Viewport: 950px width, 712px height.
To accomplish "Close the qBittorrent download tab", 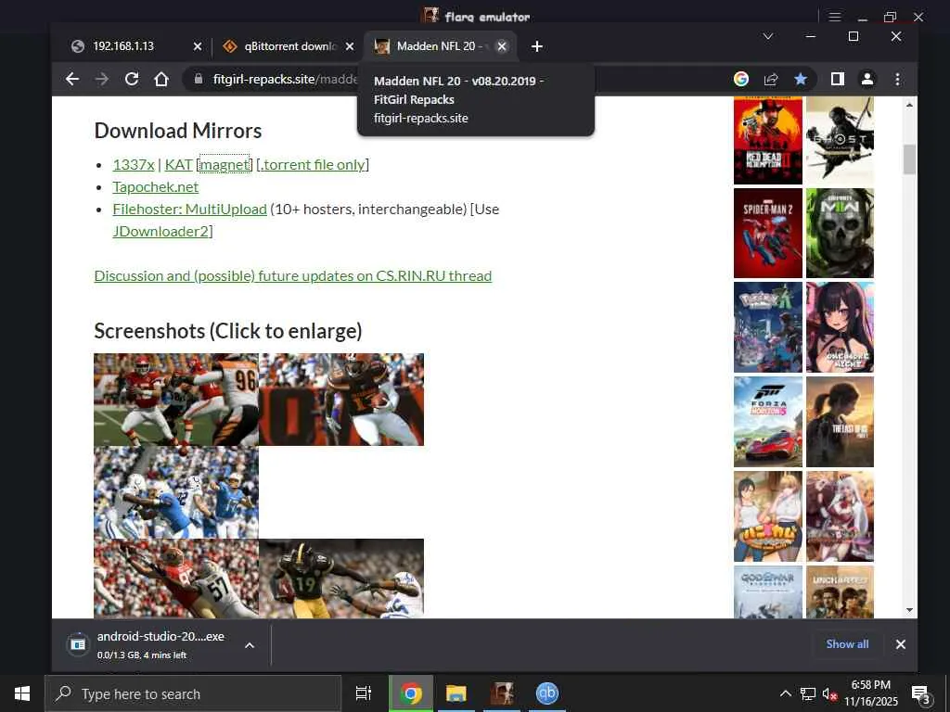I will coord(350,46).
